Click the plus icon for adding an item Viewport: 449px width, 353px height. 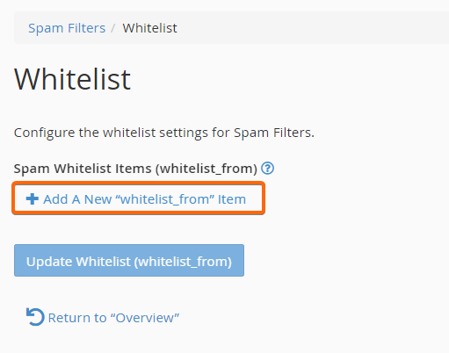pos(33,198)
